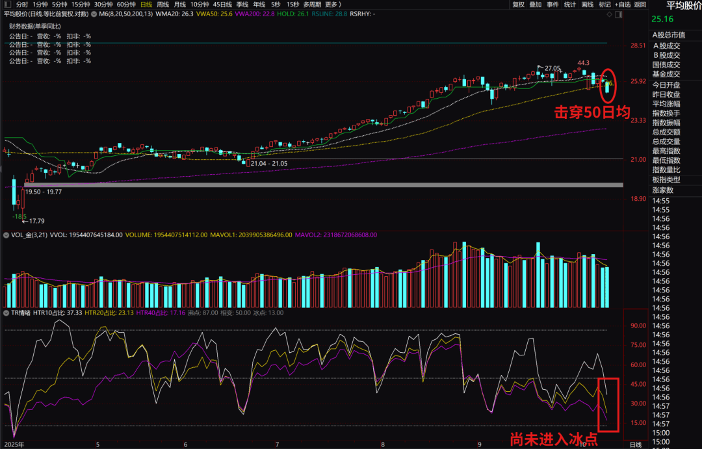Click the TR情绪 indicator name
The image size is (702, 449).
[x=21, y=313]
